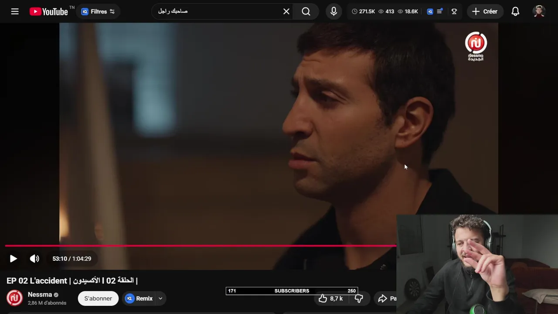558x314 pixels.
Task: Click the 53:10 / 1:04:29 time display
Action: 72,259
